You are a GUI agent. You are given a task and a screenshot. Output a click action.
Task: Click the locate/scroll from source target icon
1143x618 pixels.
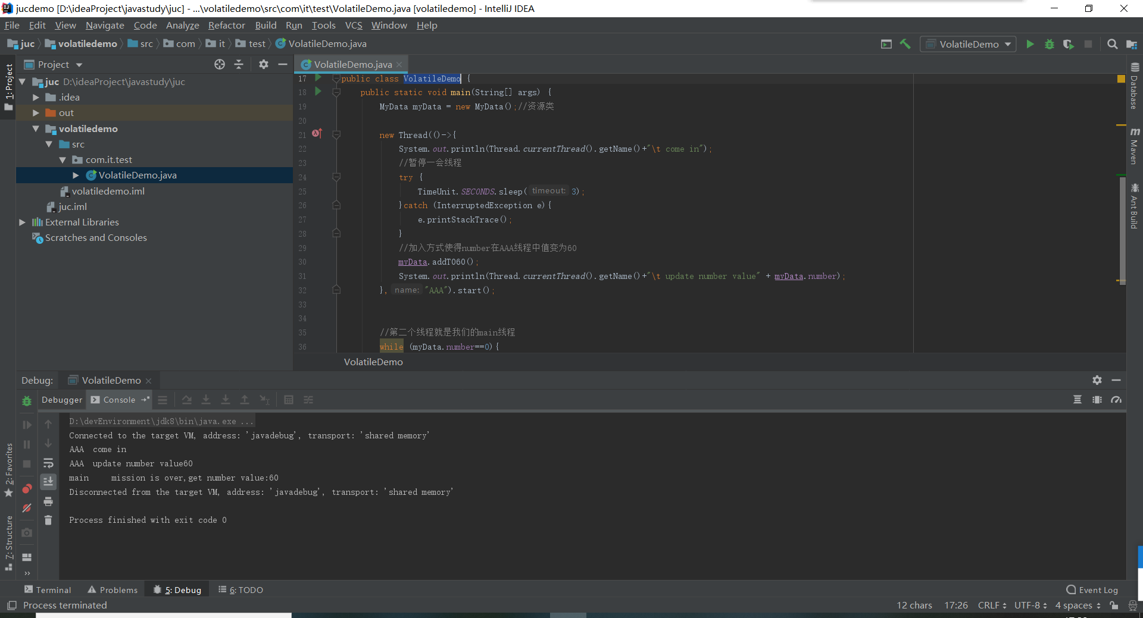pyautogui.click(x=220, y=64)
